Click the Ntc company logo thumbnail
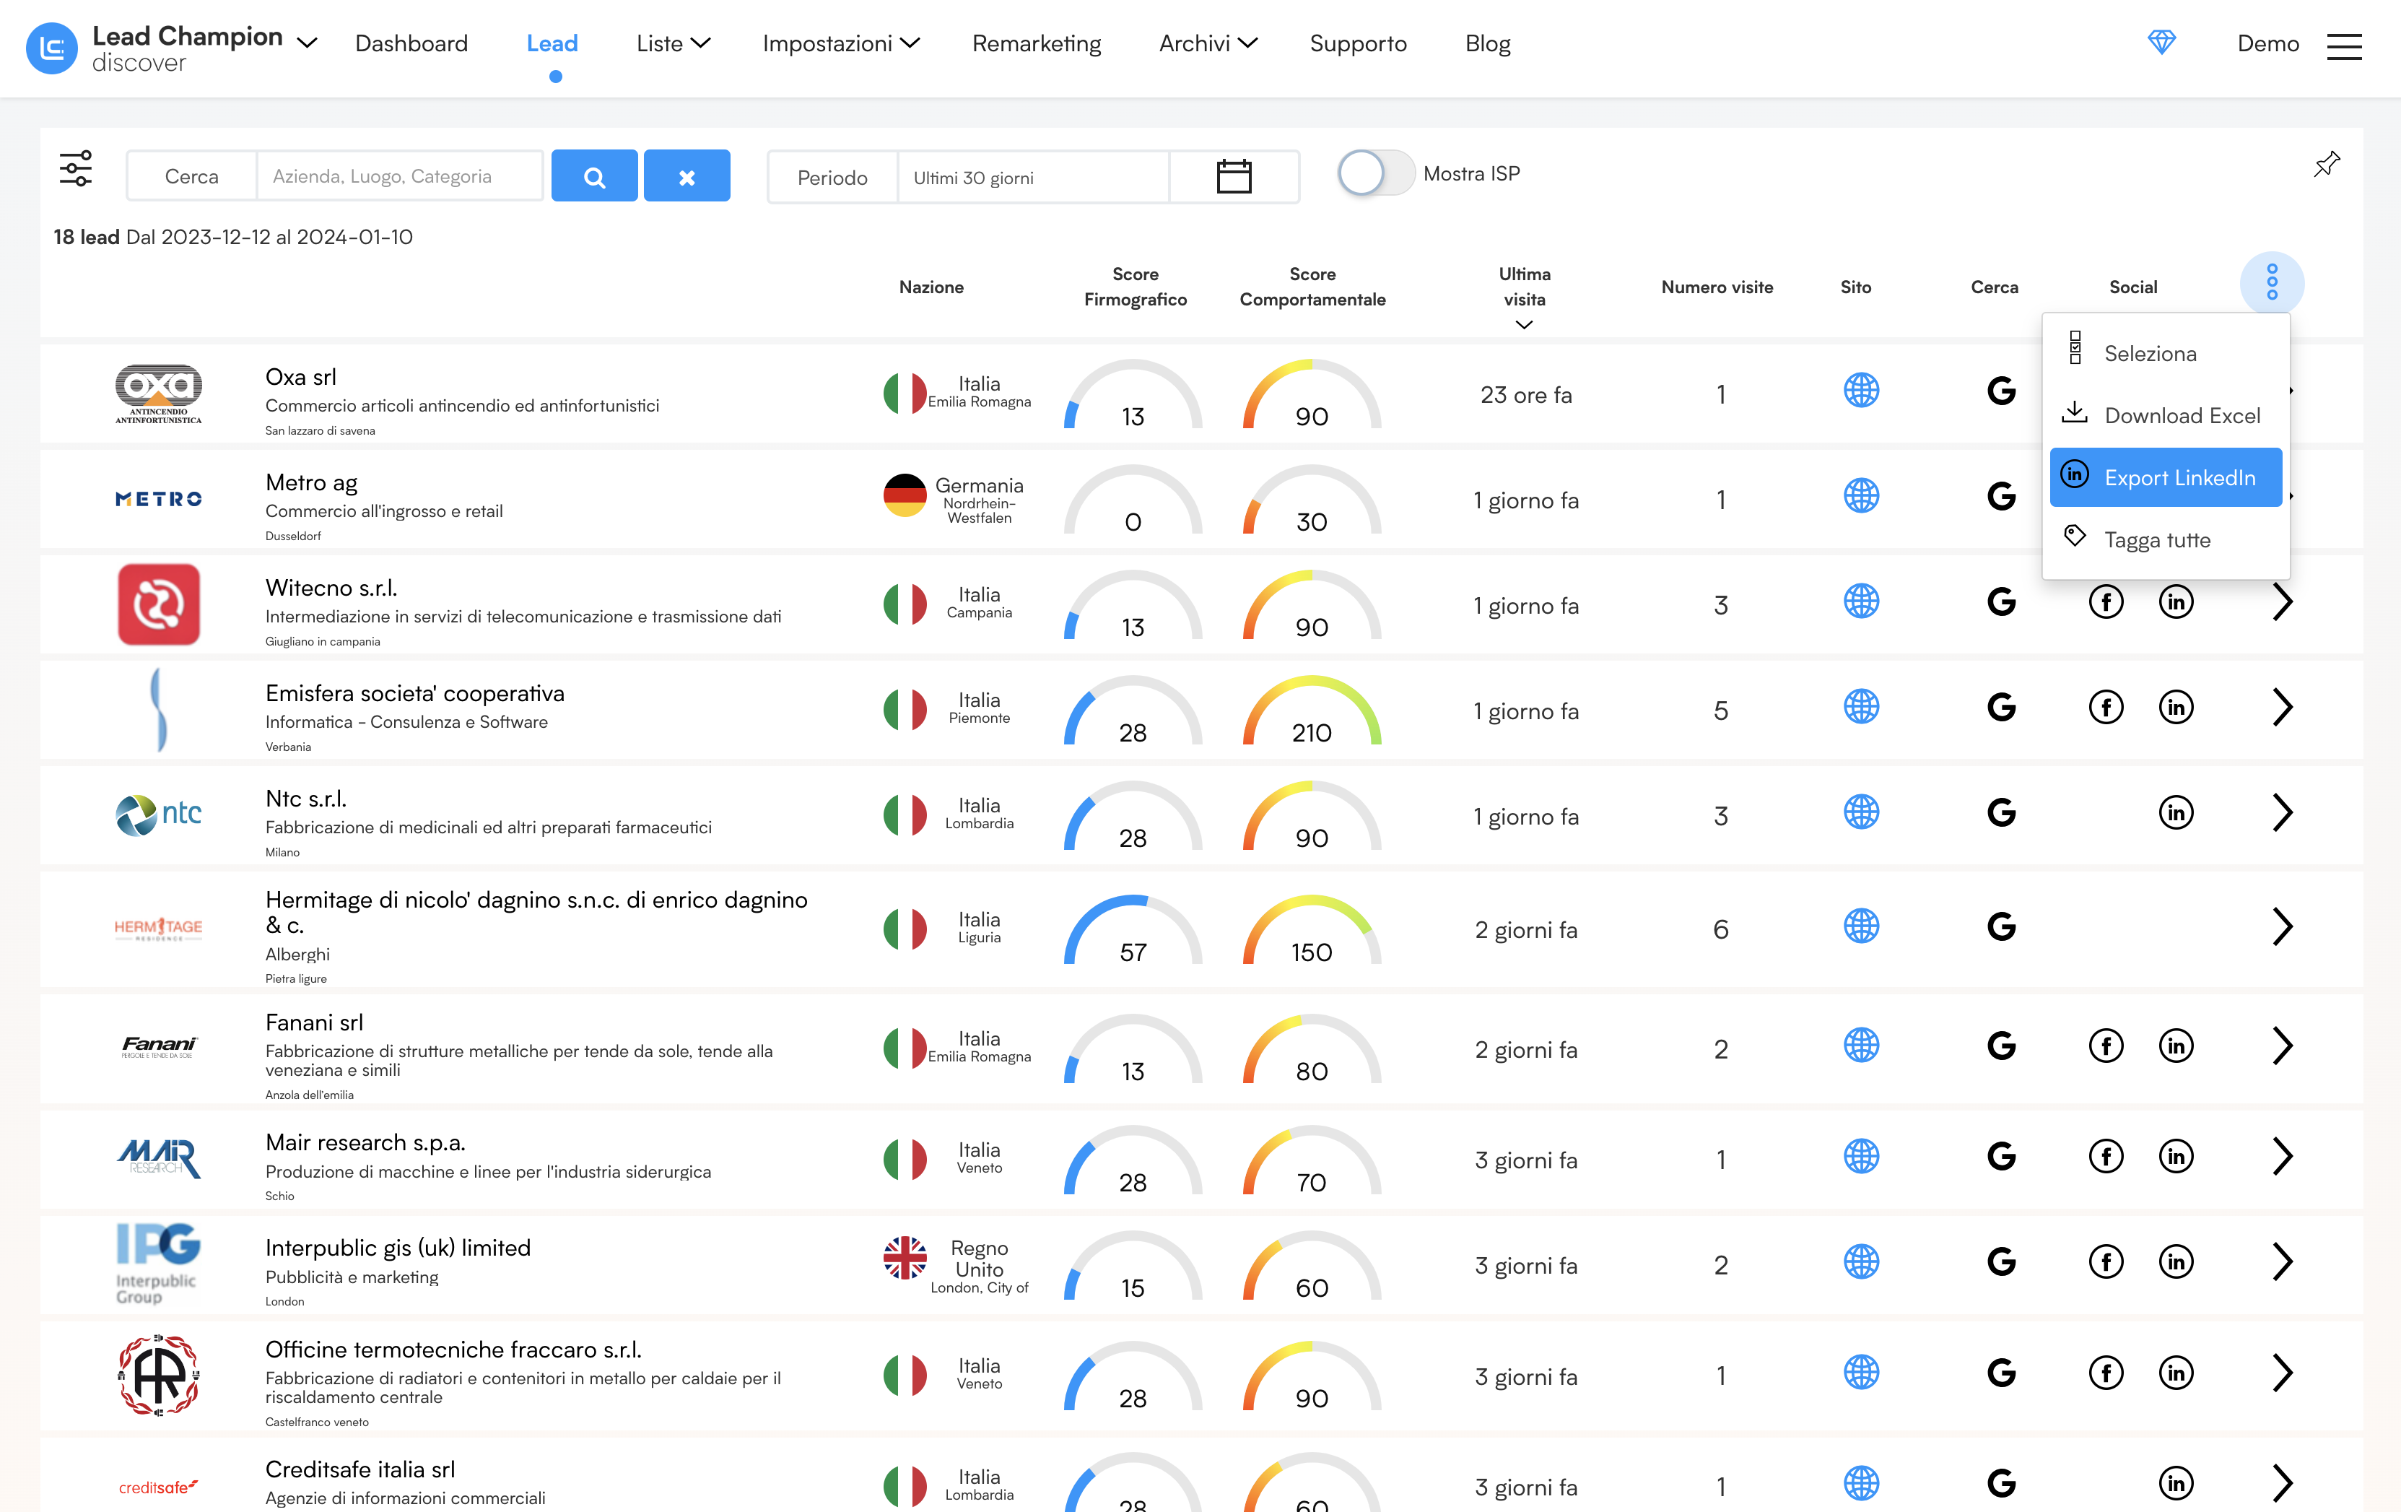2401x1512 pixels. click(x=159, y=814)
